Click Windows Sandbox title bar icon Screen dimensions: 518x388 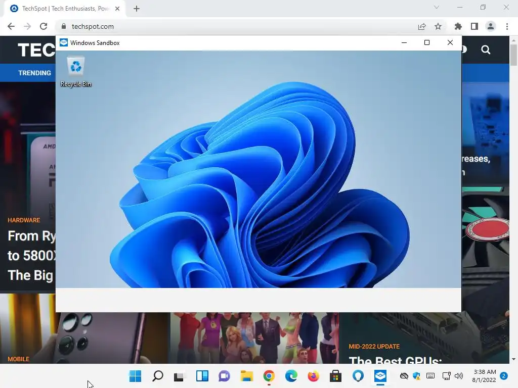click(x=64, y=42)
